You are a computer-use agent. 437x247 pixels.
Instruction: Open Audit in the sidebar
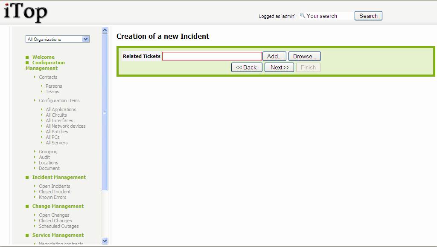click(44, 157)
